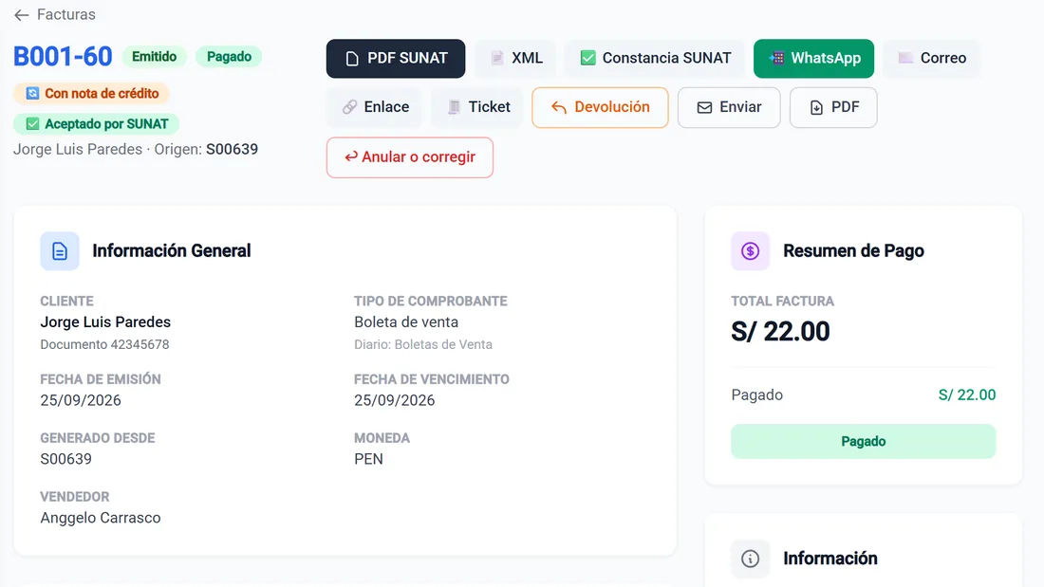Click Anular o corregir
The height and width of the screenshot is (587, 1044).
tap(409, 157)
